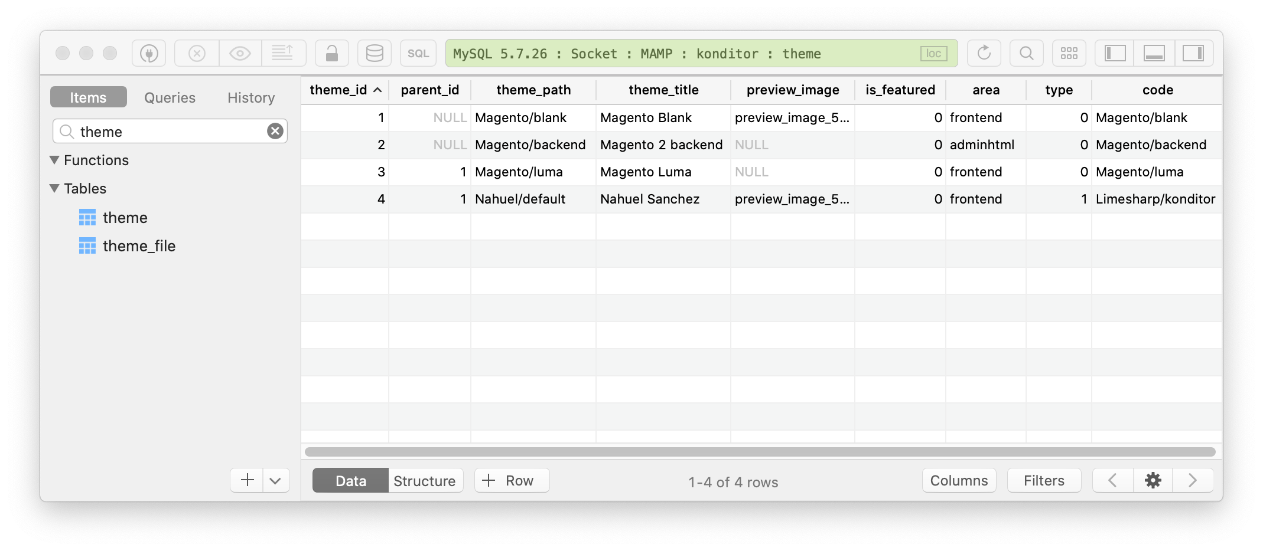1263x551 pixels.
Task: Clear the sidebar search field
Action: (x=275, y=131)
